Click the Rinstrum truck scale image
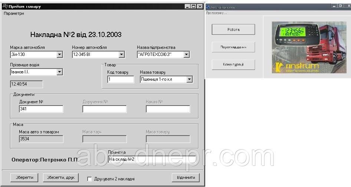This screenshot has height=187, width=351. pyautogui.click(x=306, y=47)
